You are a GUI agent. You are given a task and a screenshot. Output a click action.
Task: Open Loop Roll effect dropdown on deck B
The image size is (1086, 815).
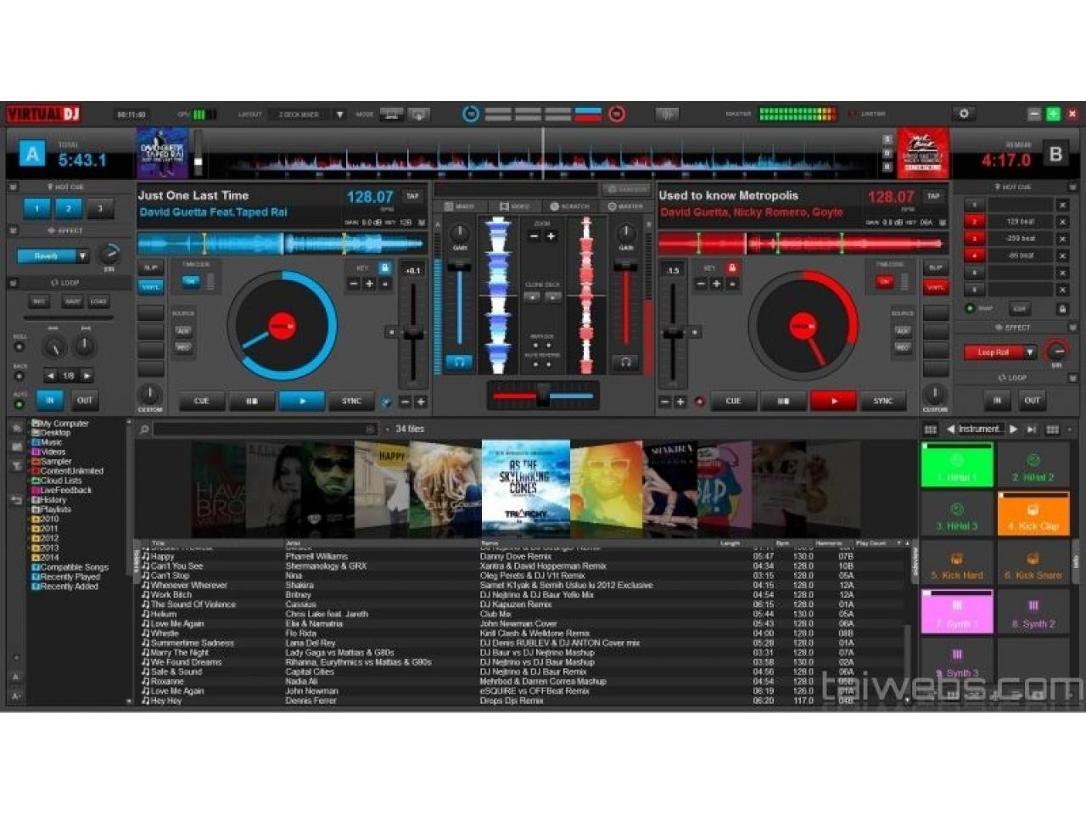click(x=1030, y=351)
